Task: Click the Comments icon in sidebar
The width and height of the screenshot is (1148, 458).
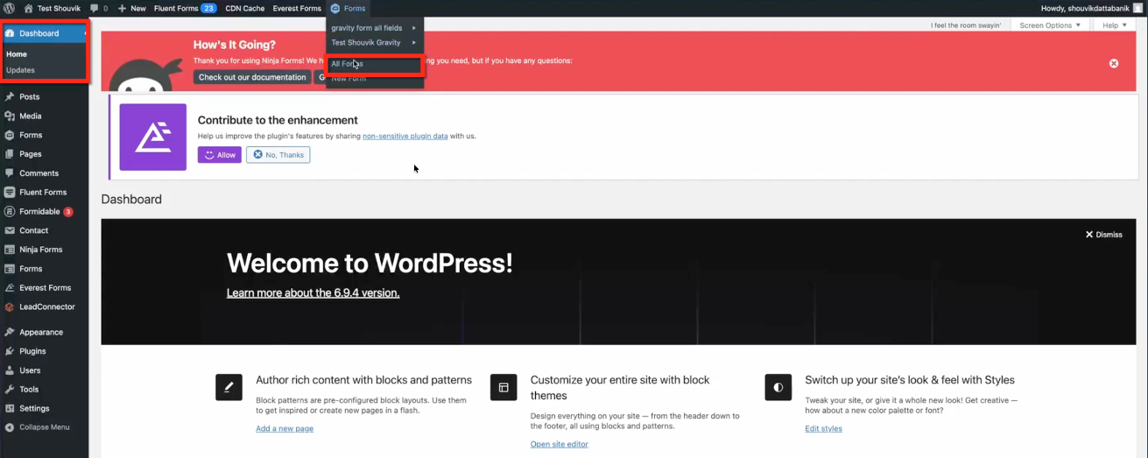Action: 10,173
